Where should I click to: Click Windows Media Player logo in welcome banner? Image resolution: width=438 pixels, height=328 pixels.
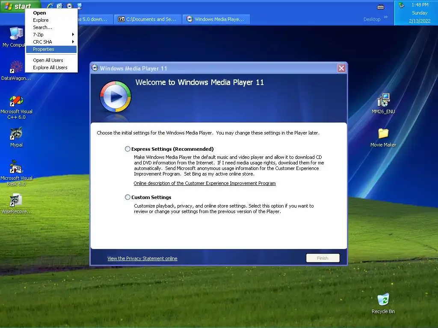point(115,97)
